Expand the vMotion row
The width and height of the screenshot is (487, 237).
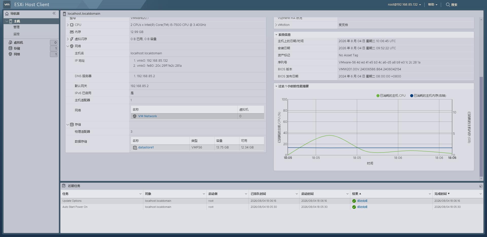[x=276, y=25]
